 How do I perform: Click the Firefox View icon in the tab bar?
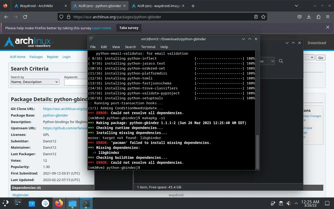(x=5, y=6)
